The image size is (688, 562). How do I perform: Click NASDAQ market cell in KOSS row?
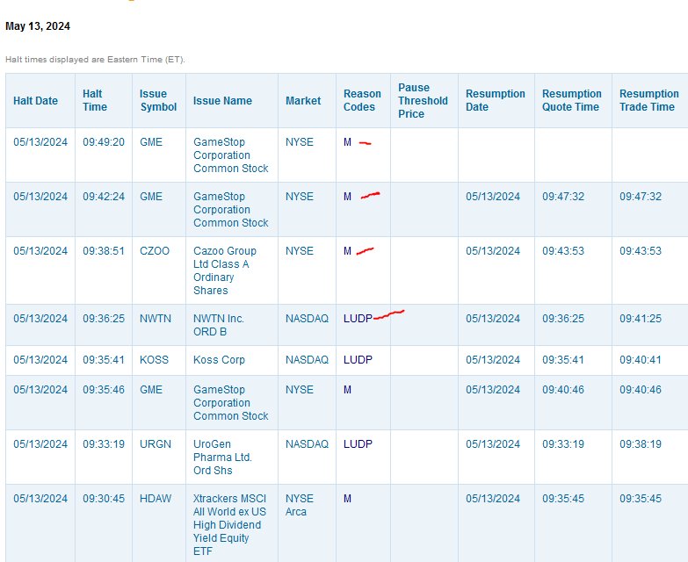coord(307,359)
